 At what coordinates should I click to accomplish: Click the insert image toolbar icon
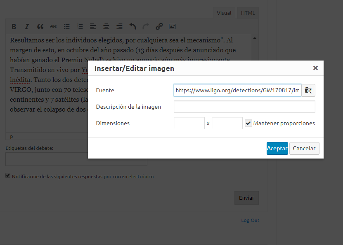tap(172, 27)
